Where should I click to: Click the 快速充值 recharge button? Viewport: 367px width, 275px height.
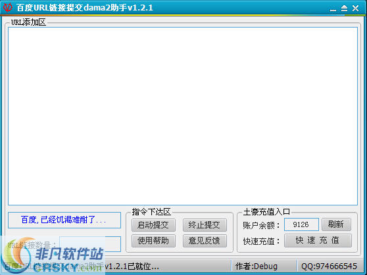click(x=318, y=240)
